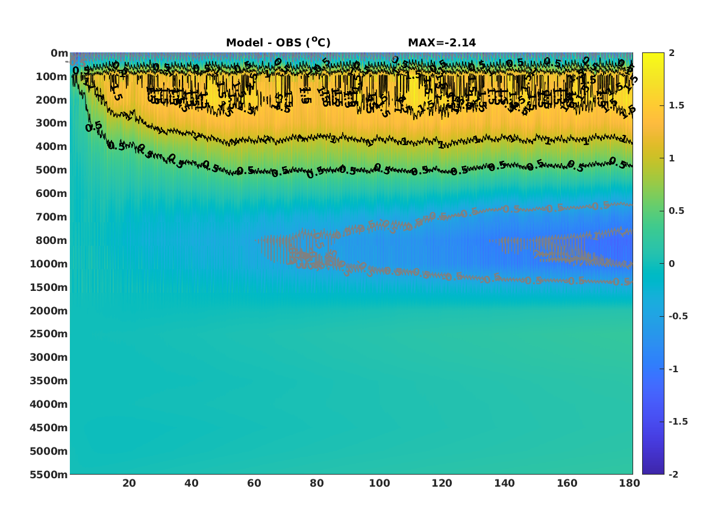703x527 pixels.
Task: Click the colorbar top label '2'
Action: (x=672, y=53)
